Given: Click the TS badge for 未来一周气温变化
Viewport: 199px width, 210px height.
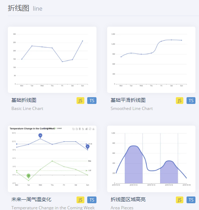Looking at the screenshot, I should (92, 200).
